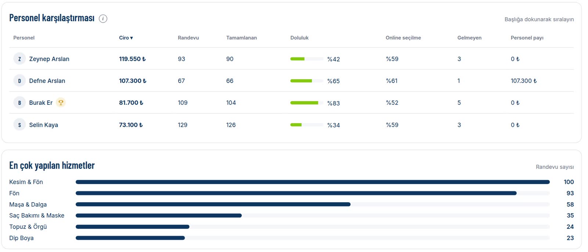The width and height of the screenshot is (588, 252).
Task: Click Burak Er's completed count 104
Action: 231,103
